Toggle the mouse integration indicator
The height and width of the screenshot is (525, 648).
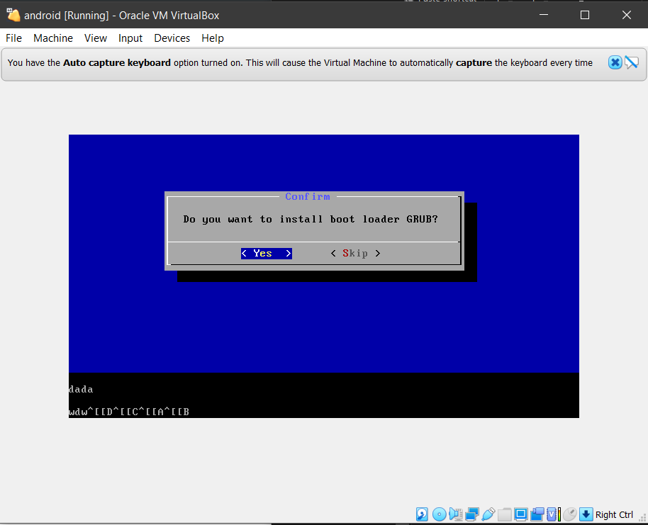pyautogui.click(x=569, y=514)
